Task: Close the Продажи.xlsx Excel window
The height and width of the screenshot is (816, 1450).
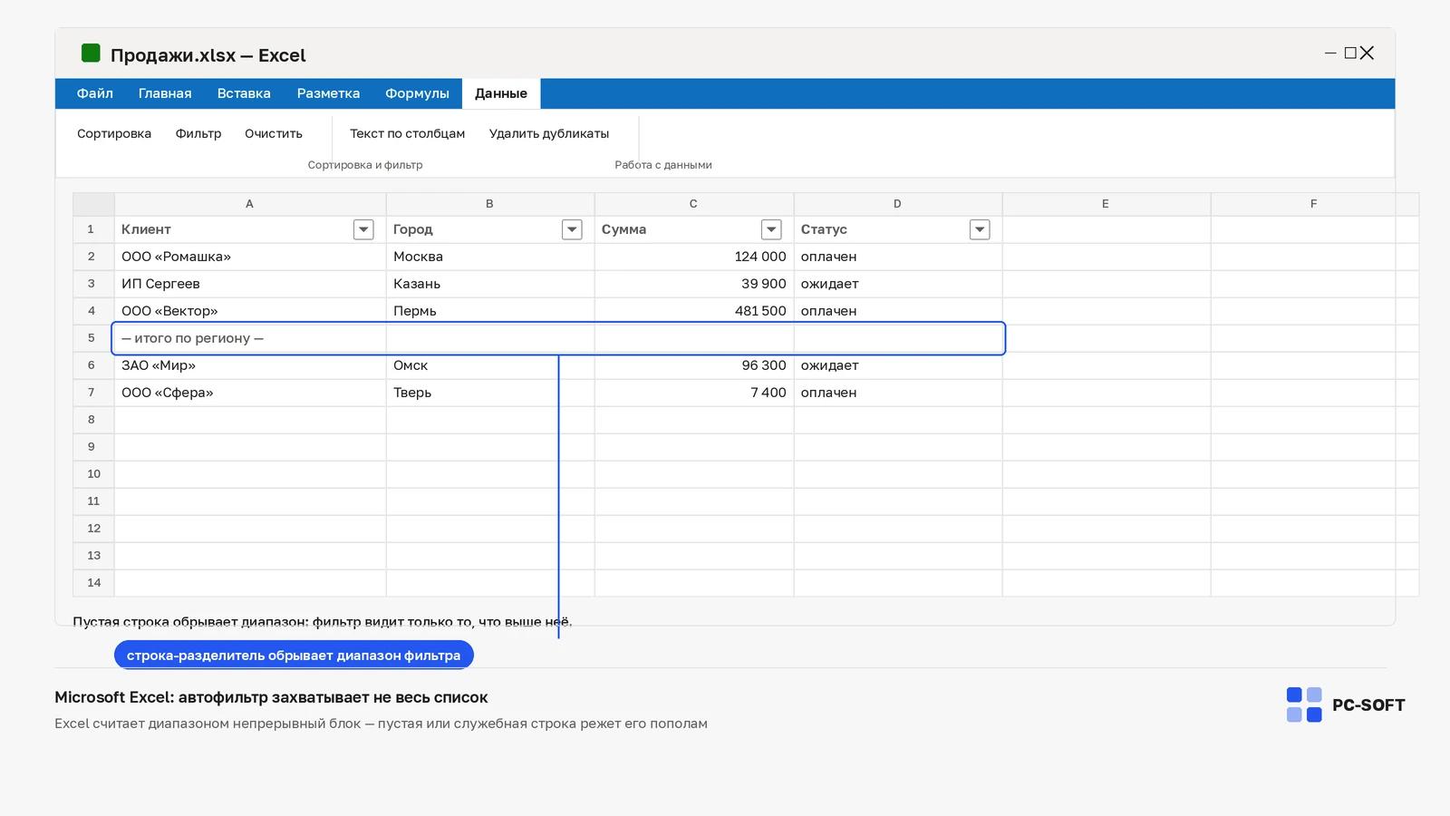Action: click(1367, 53)
